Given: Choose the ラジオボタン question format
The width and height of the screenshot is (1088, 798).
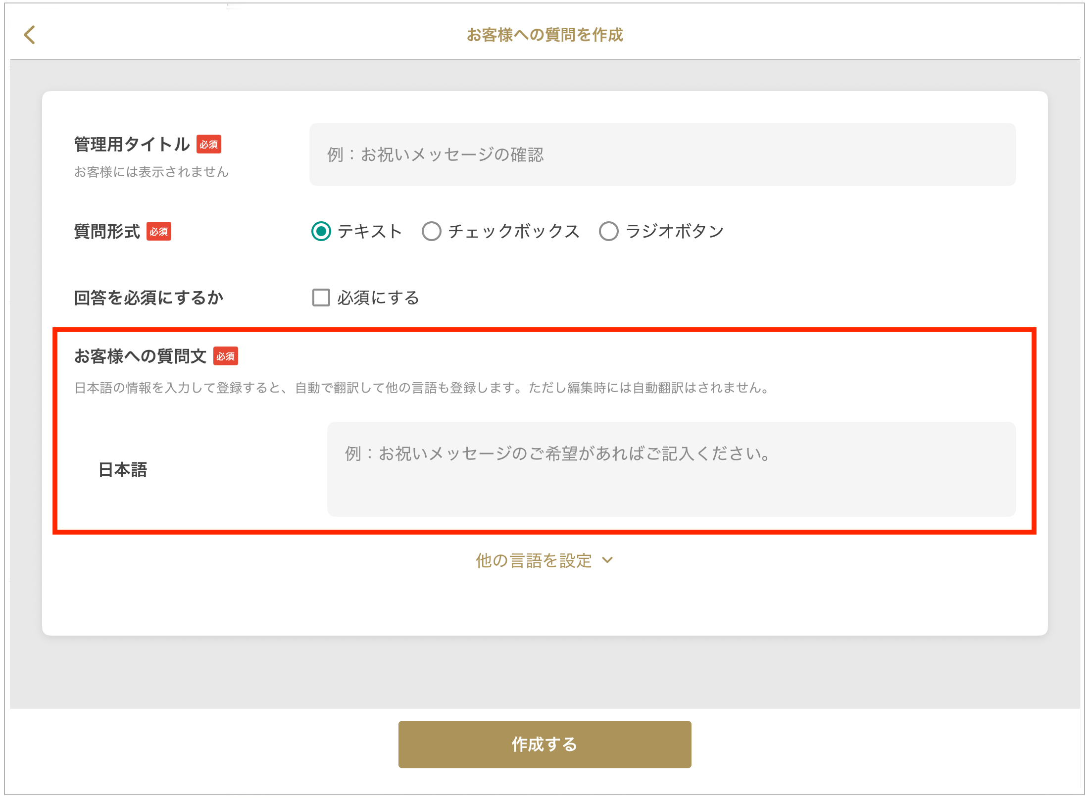Looking at the screenshot, I should pos(609,231).
